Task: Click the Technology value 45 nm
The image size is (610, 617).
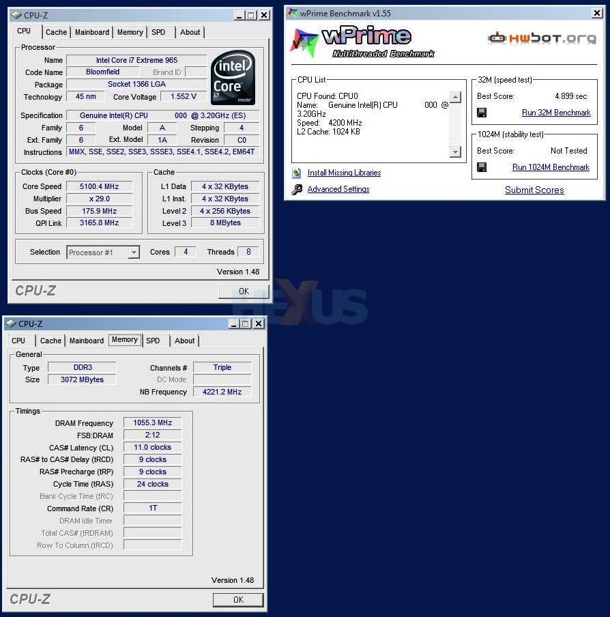Action: [86, 96]
